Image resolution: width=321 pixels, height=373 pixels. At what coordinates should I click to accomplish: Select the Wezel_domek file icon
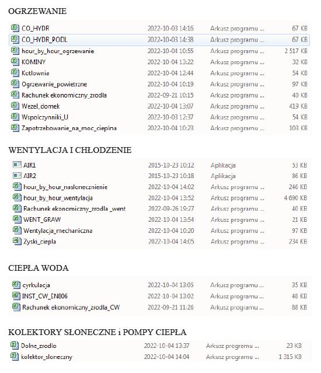point(15,106)
